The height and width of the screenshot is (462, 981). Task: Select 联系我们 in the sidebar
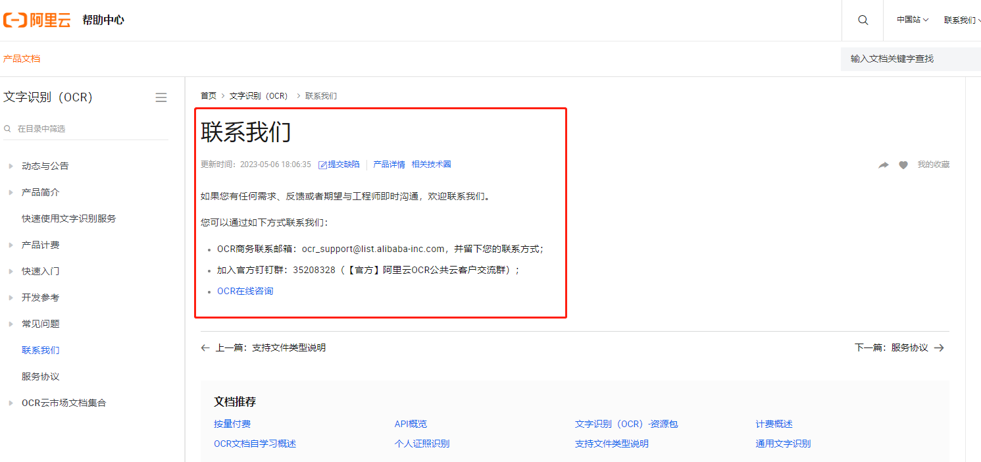click(x=41, y=350)
